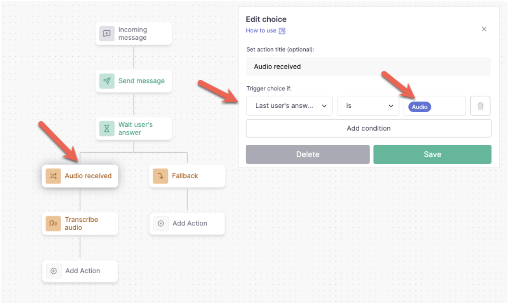This screenshot has width=509, height=304.
Task: Click the external link icon beside How to use
Action: point(282,31)
